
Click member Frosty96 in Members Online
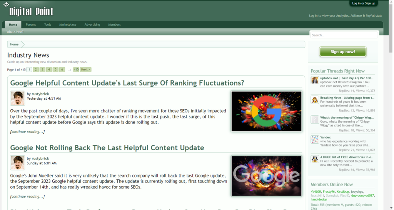(x=329, y=192)
